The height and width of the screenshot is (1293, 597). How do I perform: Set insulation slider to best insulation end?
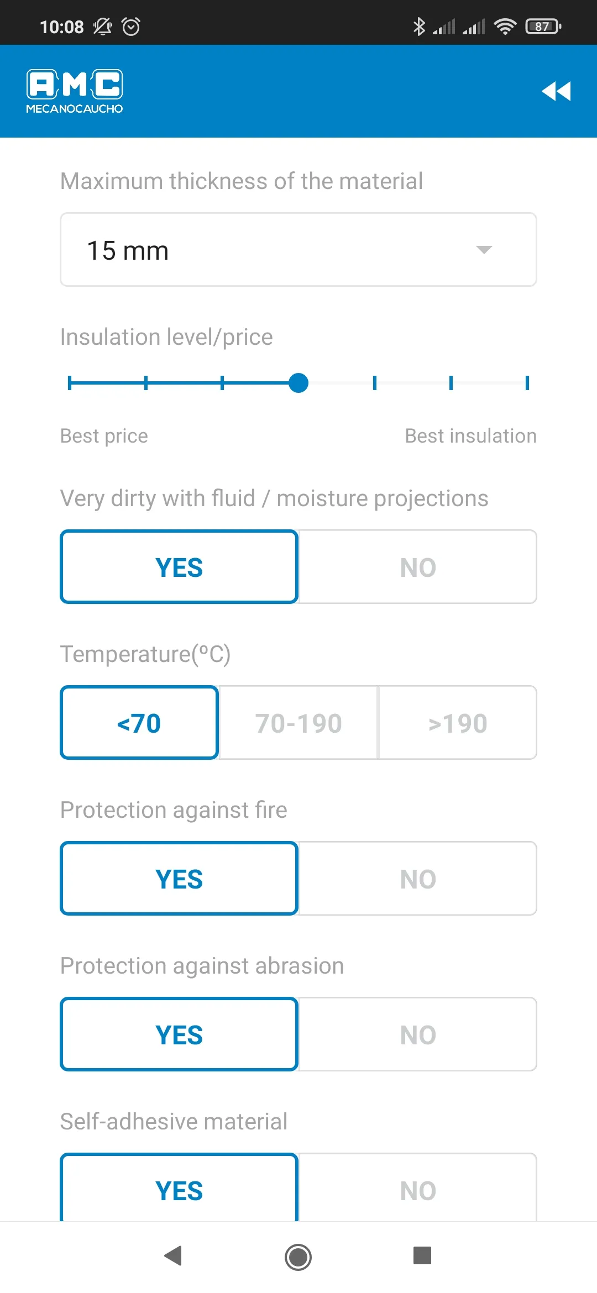point(527,383)
